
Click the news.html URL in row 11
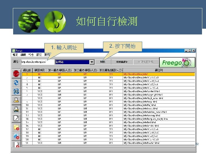click(x=140, y=108)
